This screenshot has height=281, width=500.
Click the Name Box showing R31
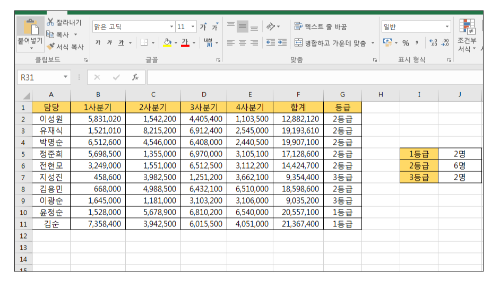pos(44,77)
